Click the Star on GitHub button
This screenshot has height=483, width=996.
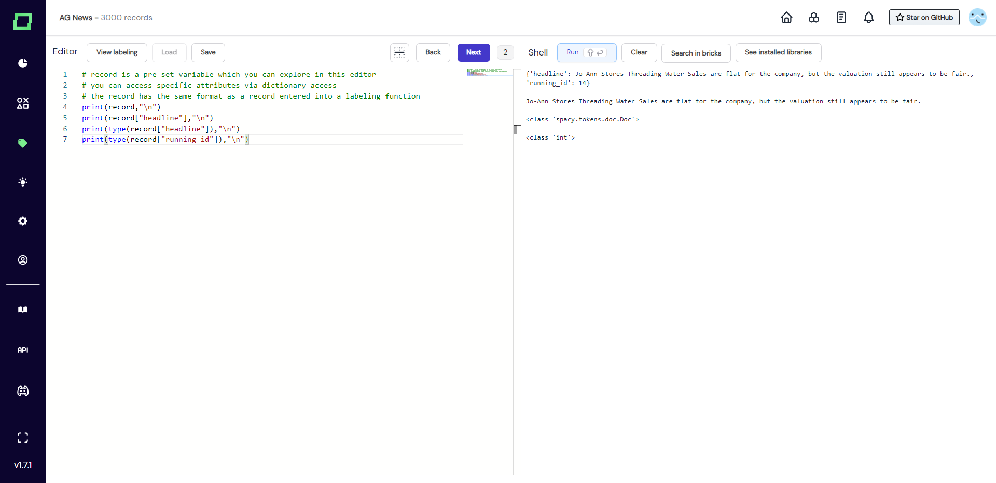[924, 18]
